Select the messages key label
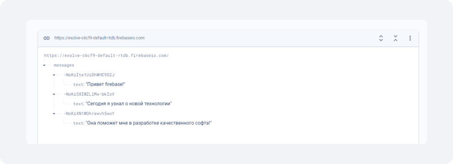Screen dimensions: 453x164 click(64, 65)
